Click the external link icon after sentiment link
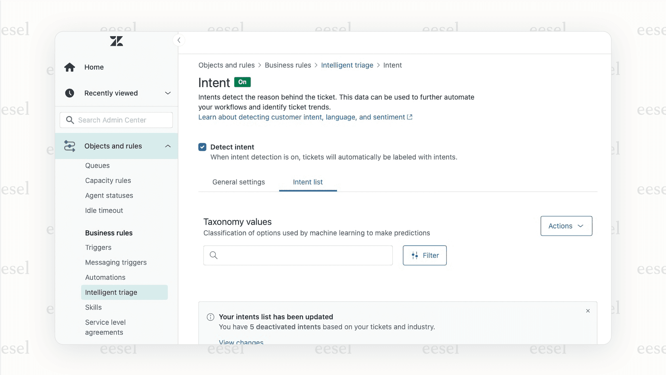The height and width of the screenshot is (375, 666). (x=410, y=117)
